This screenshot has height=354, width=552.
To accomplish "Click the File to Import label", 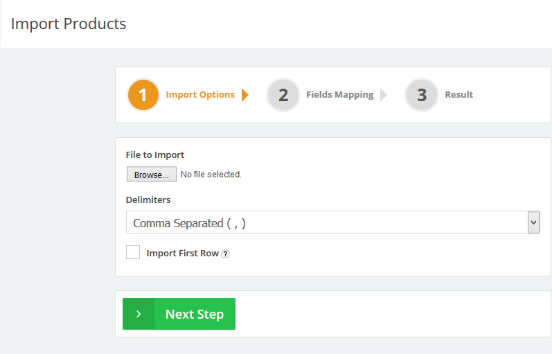I will pos(155,155).
